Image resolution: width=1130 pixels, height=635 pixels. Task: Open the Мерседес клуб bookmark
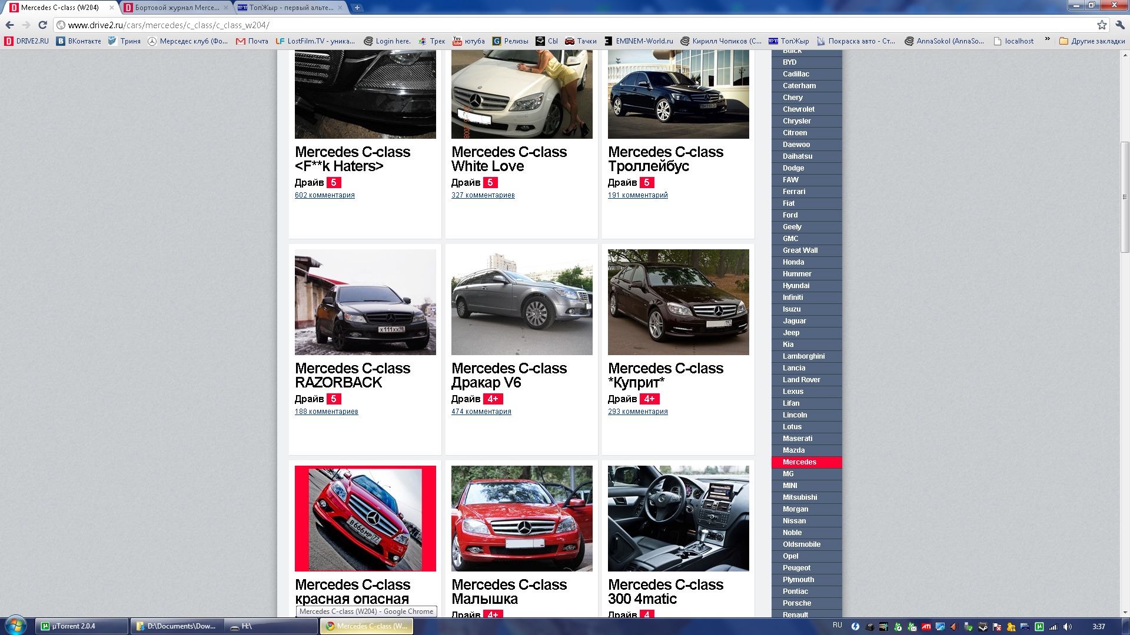coord(188,41)
